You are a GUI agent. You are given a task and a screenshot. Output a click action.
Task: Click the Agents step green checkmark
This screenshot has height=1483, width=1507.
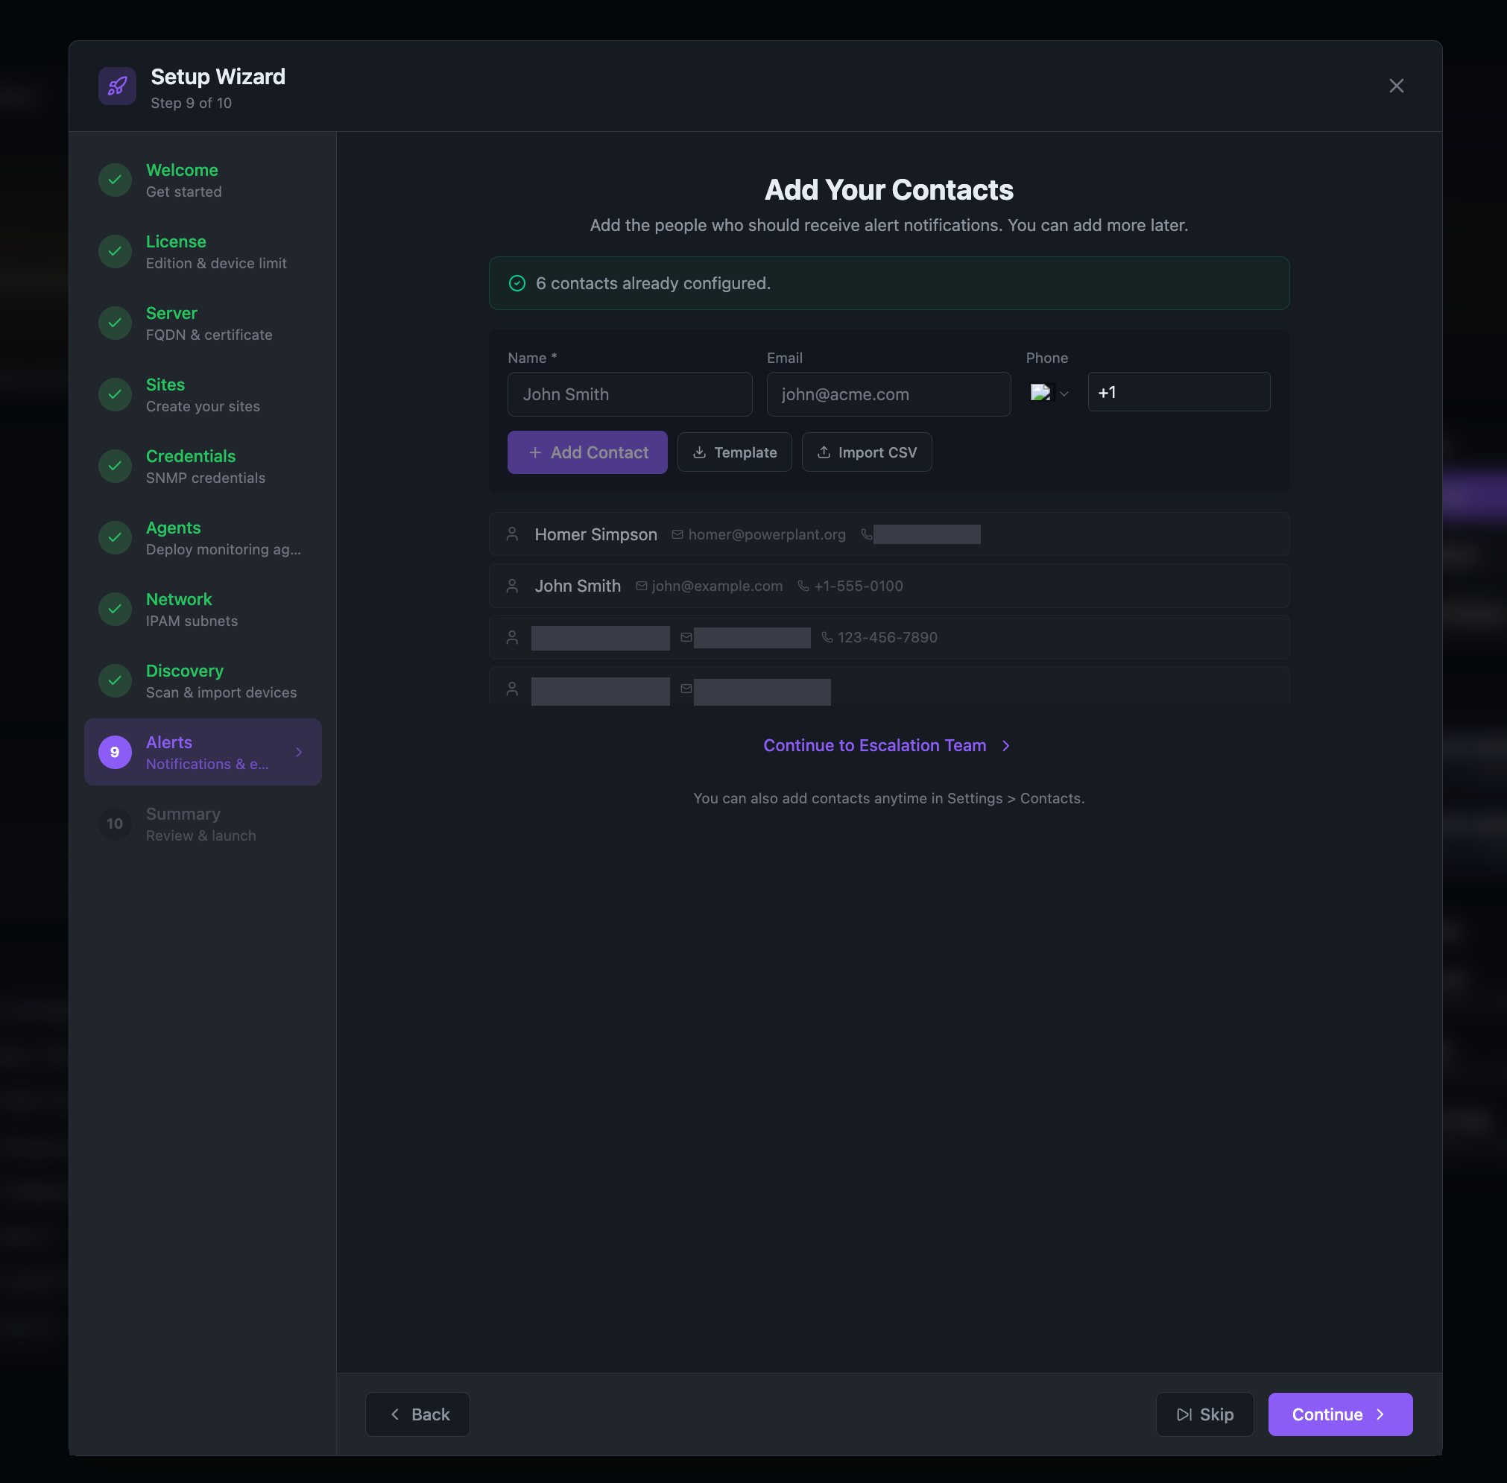[116, 537]
